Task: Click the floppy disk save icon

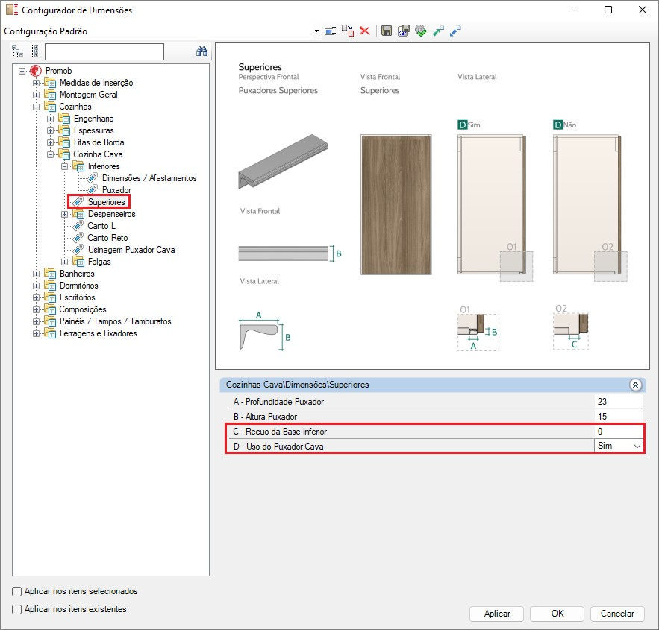Action: (x=387, y=31)
